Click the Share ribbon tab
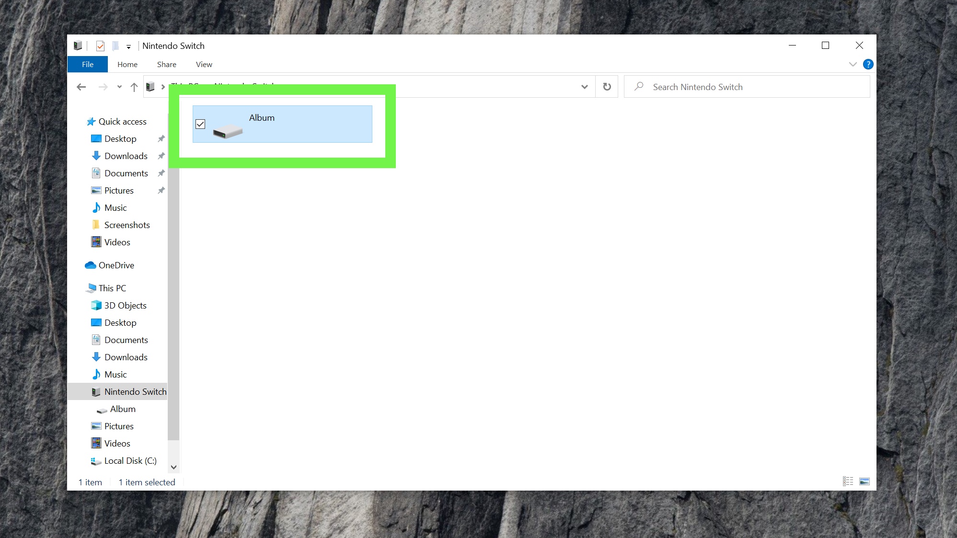 tap(166, 64)
